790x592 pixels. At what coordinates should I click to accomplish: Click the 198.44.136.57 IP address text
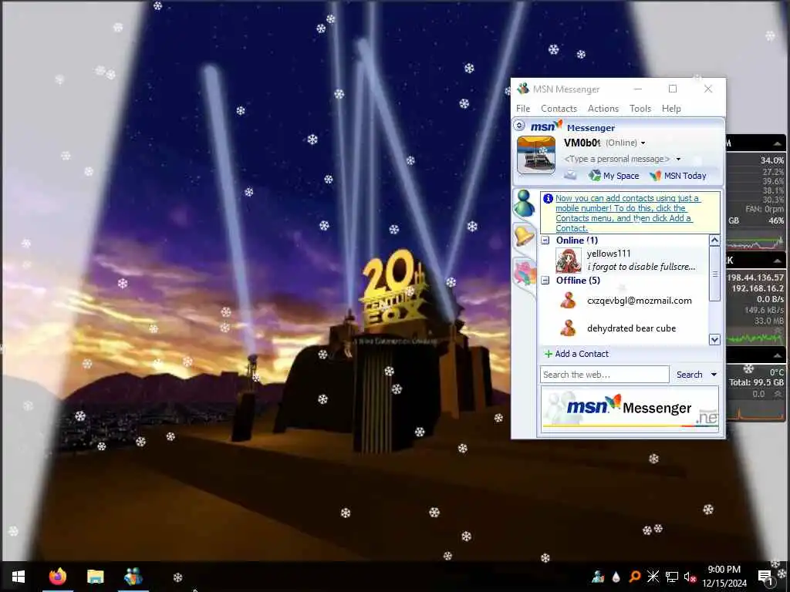755,277
